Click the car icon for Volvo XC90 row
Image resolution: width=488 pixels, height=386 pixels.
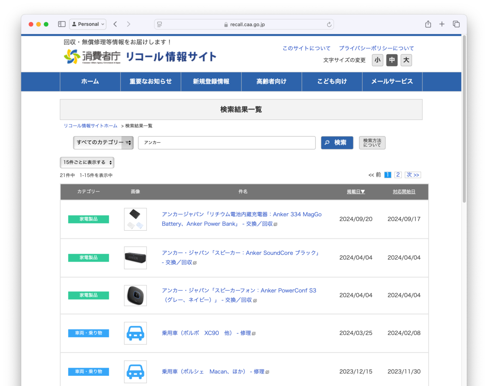tap(135, 333)
